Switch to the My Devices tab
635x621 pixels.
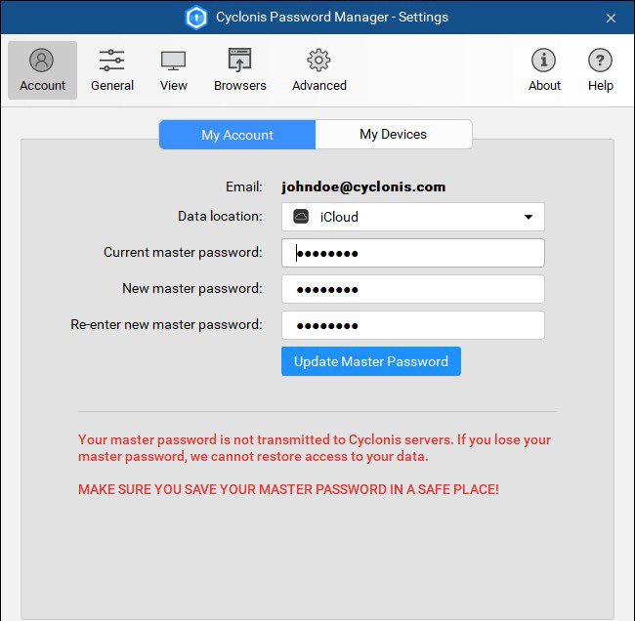393,135
